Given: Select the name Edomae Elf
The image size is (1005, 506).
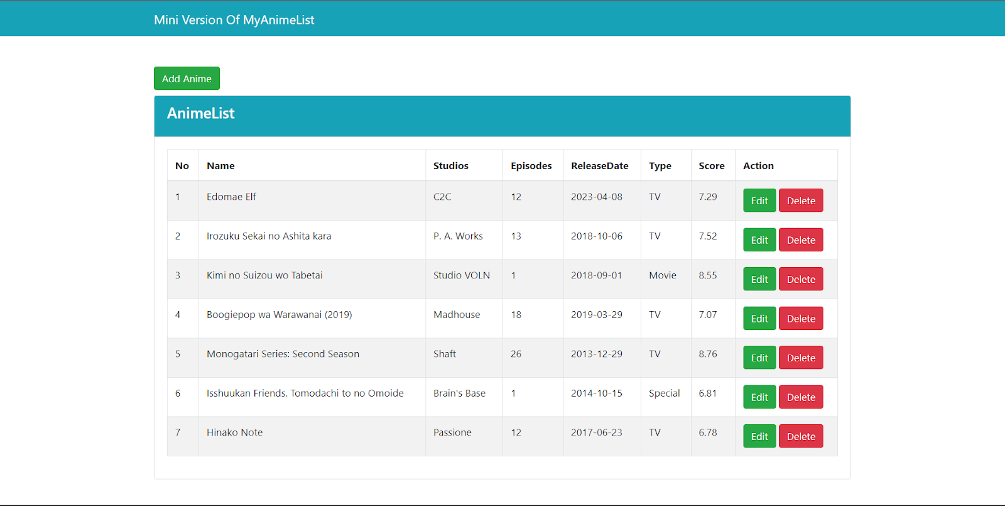Looking at the screenshot, I should (x=231, y=197).
